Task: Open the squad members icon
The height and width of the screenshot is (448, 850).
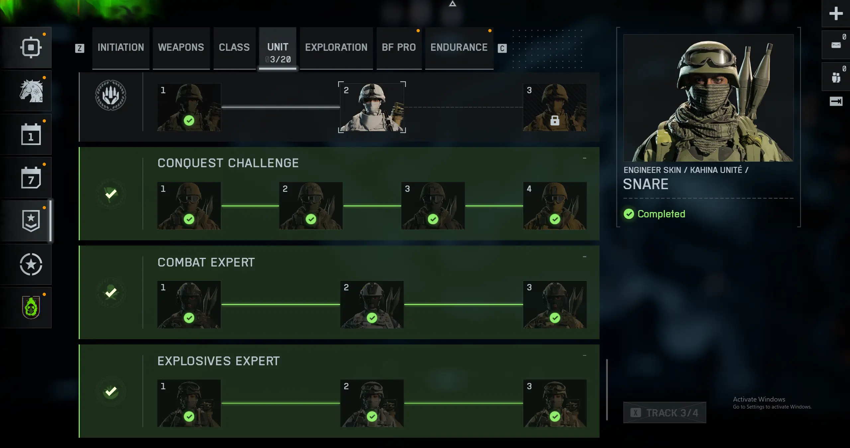Action: tap(836, 77)
